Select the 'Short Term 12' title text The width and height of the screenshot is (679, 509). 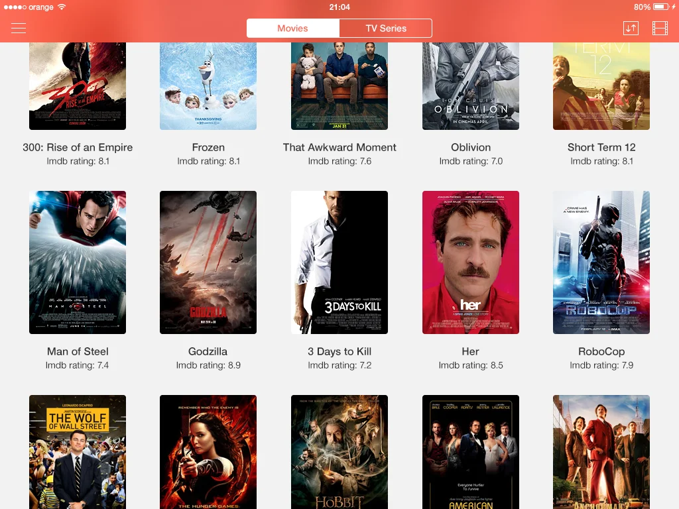[x=601, y=147]
